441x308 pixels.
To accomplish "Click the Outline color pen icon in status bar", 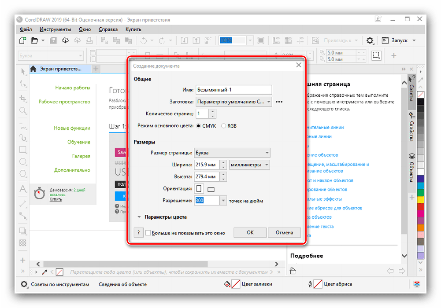I will click(310, 284).
